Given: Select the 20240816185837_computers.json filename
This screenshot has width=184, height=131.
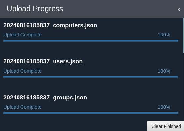Looking at the screenshot, I should pyautogui.click(x=50, y=25).
